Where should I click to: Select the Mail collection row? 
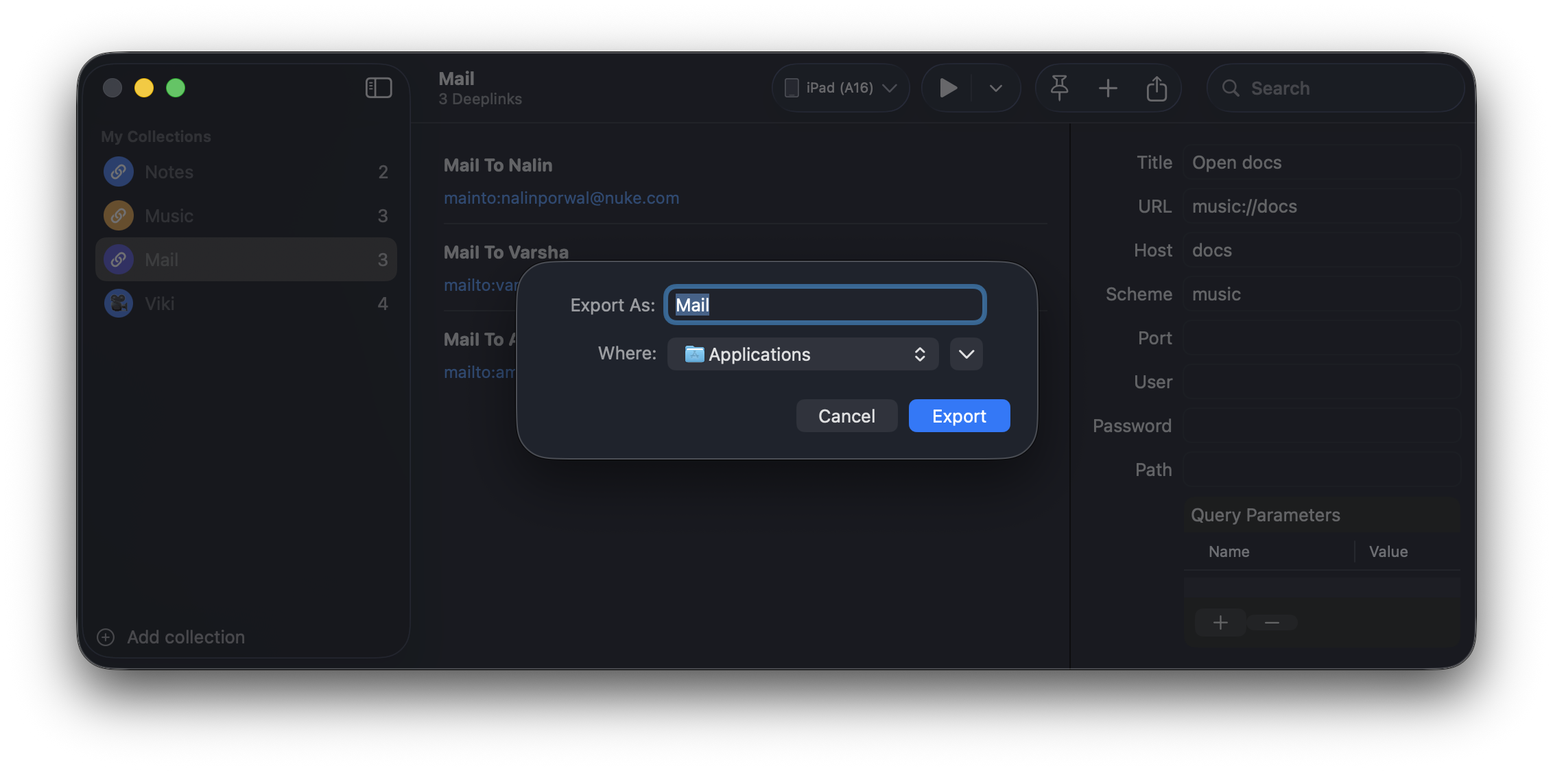pyautogui.click(x=246, y=259)
